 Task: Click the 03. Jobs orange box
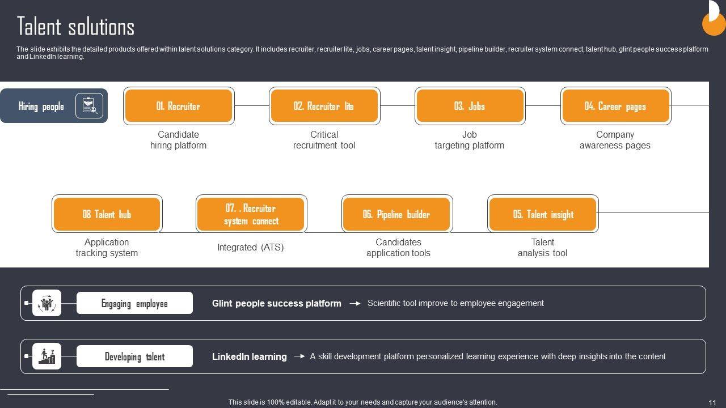point(470,106)
